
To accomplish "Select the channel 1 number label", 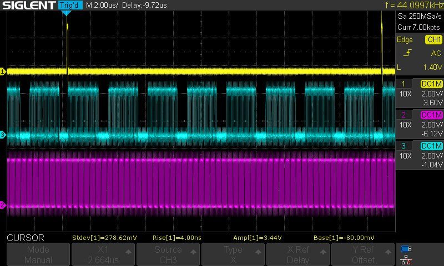I will tap(403, 84).
